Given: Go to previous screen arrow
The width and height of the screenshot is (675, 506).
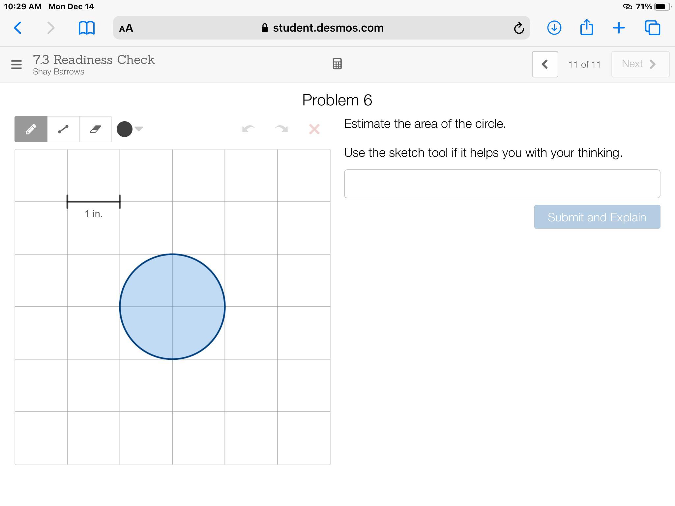Looking at the screenshot, I should (545, 64).
